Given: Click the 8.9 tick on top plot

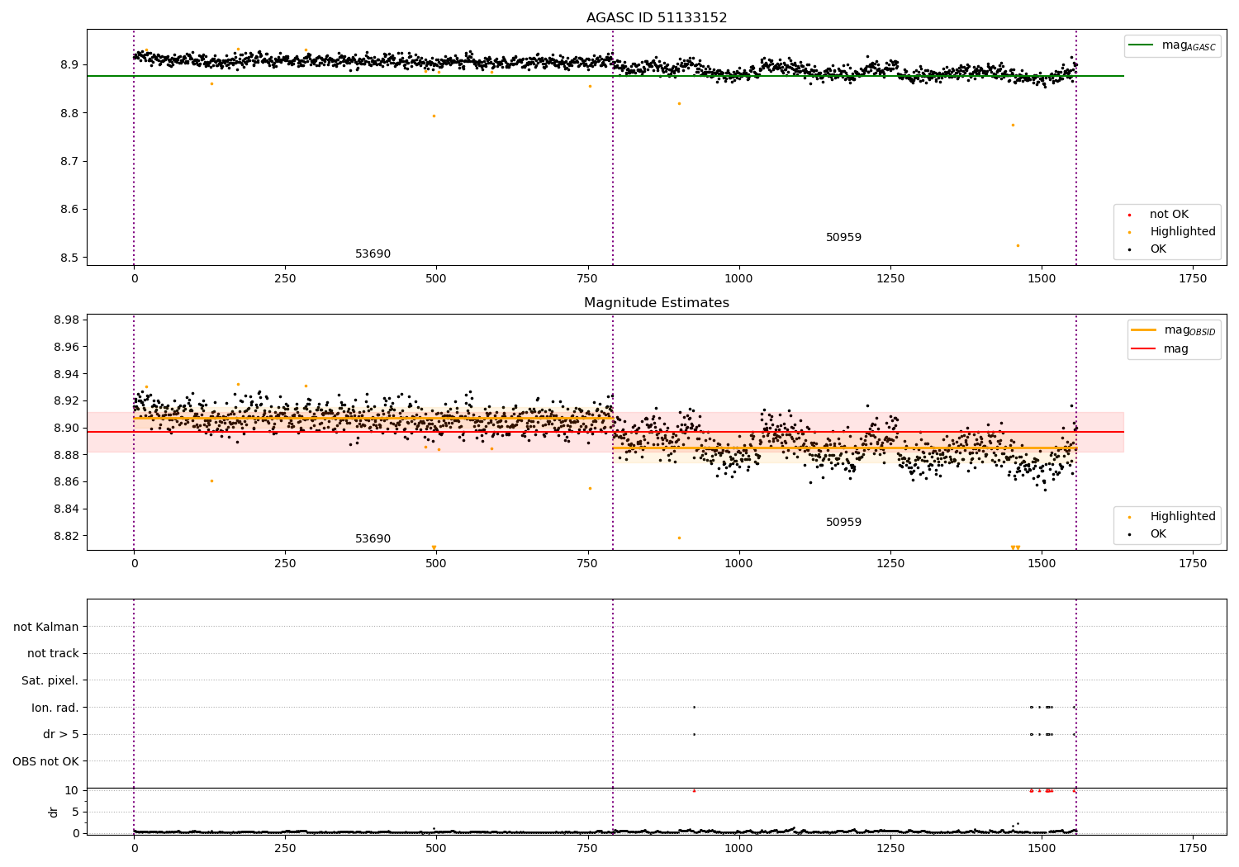Looking at the screenshot, I should (69, 65).
